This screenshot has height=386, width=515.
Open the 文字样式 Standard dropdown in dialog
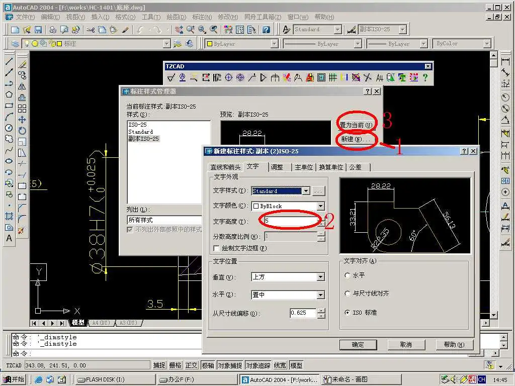click(306, 190)
